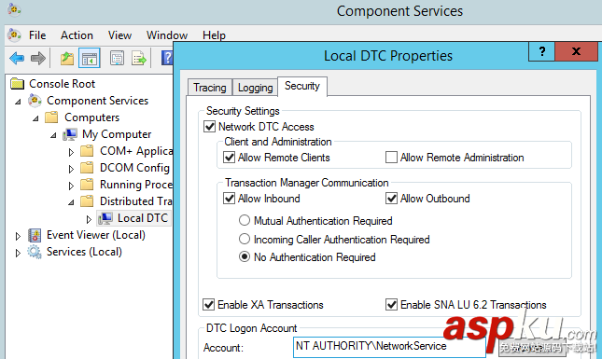The image size is (602, 359).
Task: Open the View menu
Action: [x=119, y=35]
